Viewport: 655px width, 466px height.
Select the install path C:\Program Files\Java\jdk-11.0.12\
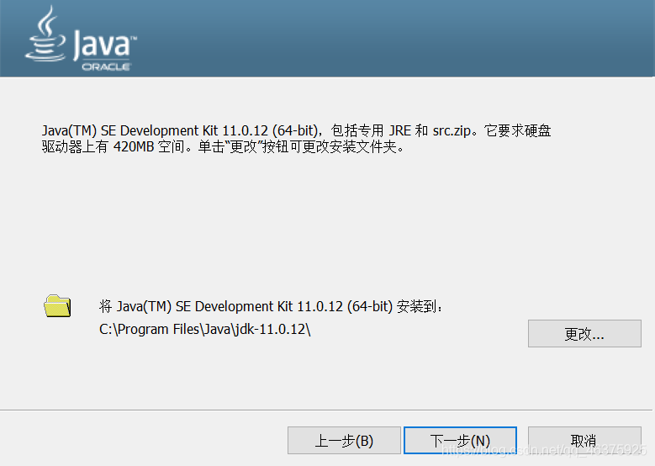click(204, 330)
